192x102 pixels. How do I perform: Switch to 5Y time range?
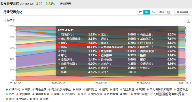(x=154, y=12)
